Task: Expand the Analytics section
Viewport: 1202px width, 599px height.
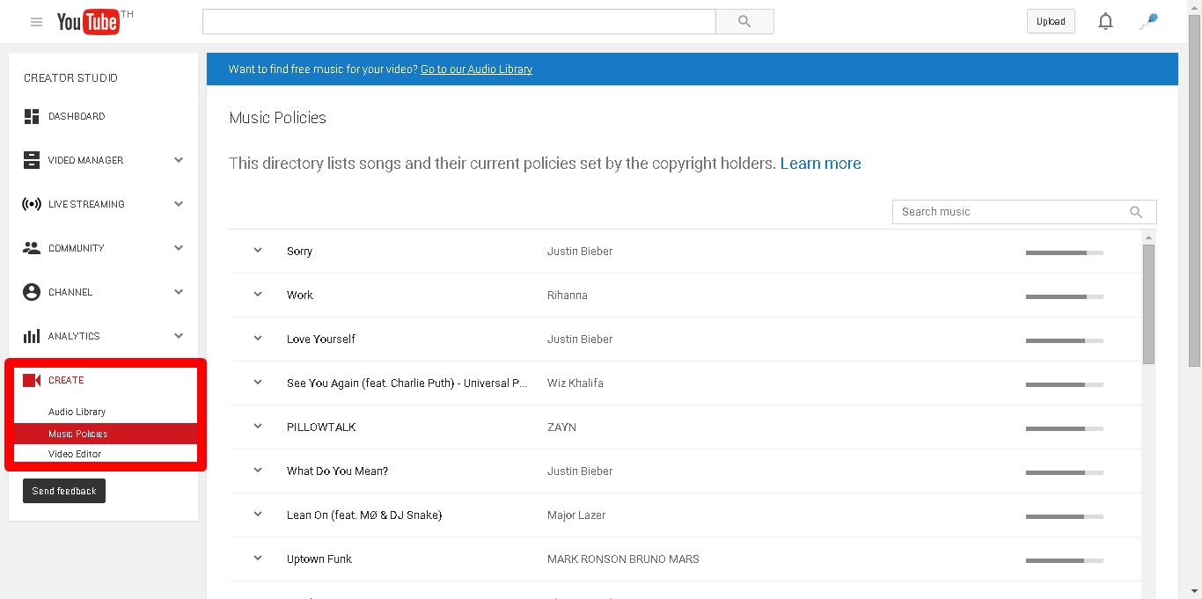Action: [179, 336]
